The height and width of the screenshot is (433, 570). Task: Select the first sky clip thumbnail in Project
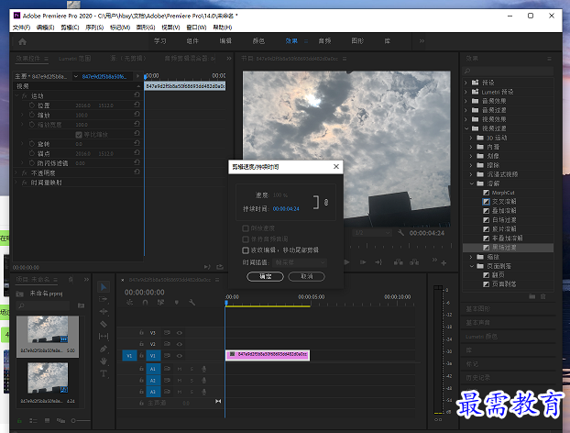tap(48, 329)
